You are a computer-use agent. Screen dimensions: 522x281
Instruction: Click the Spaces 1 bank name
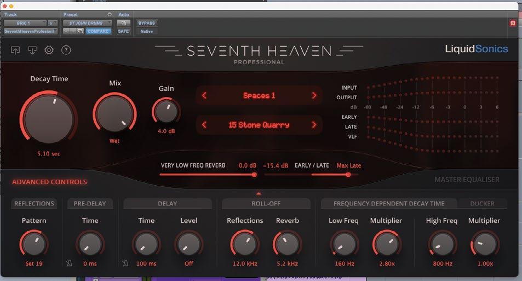point(259,95)
